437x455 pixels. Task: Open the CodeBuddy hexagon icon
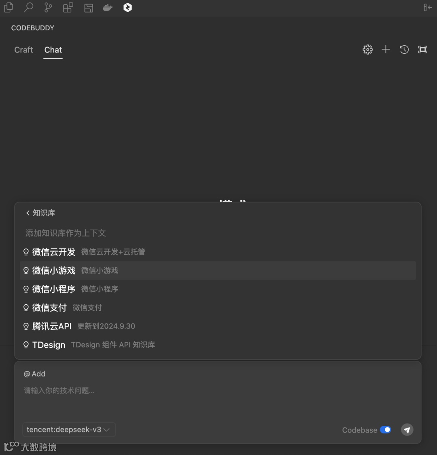(x=127, y=8)
